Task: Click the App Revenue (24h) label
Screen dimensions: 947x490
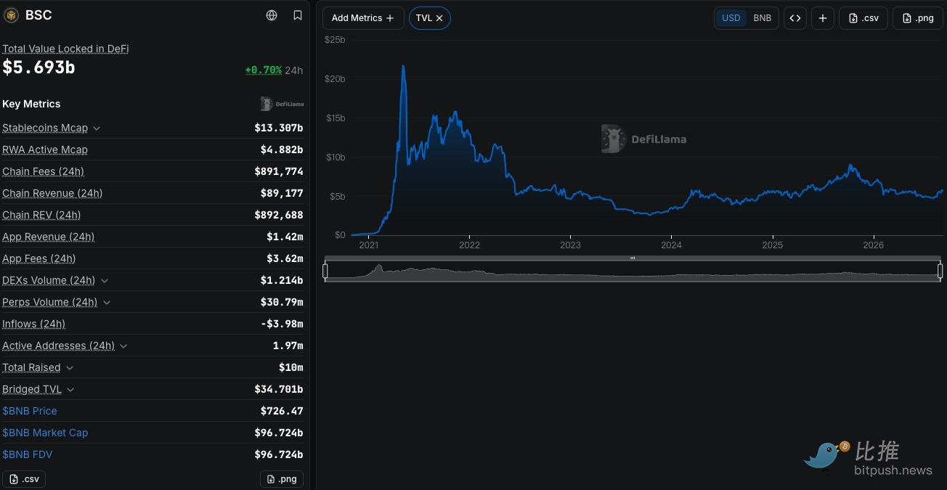Action: click(49, 237)
